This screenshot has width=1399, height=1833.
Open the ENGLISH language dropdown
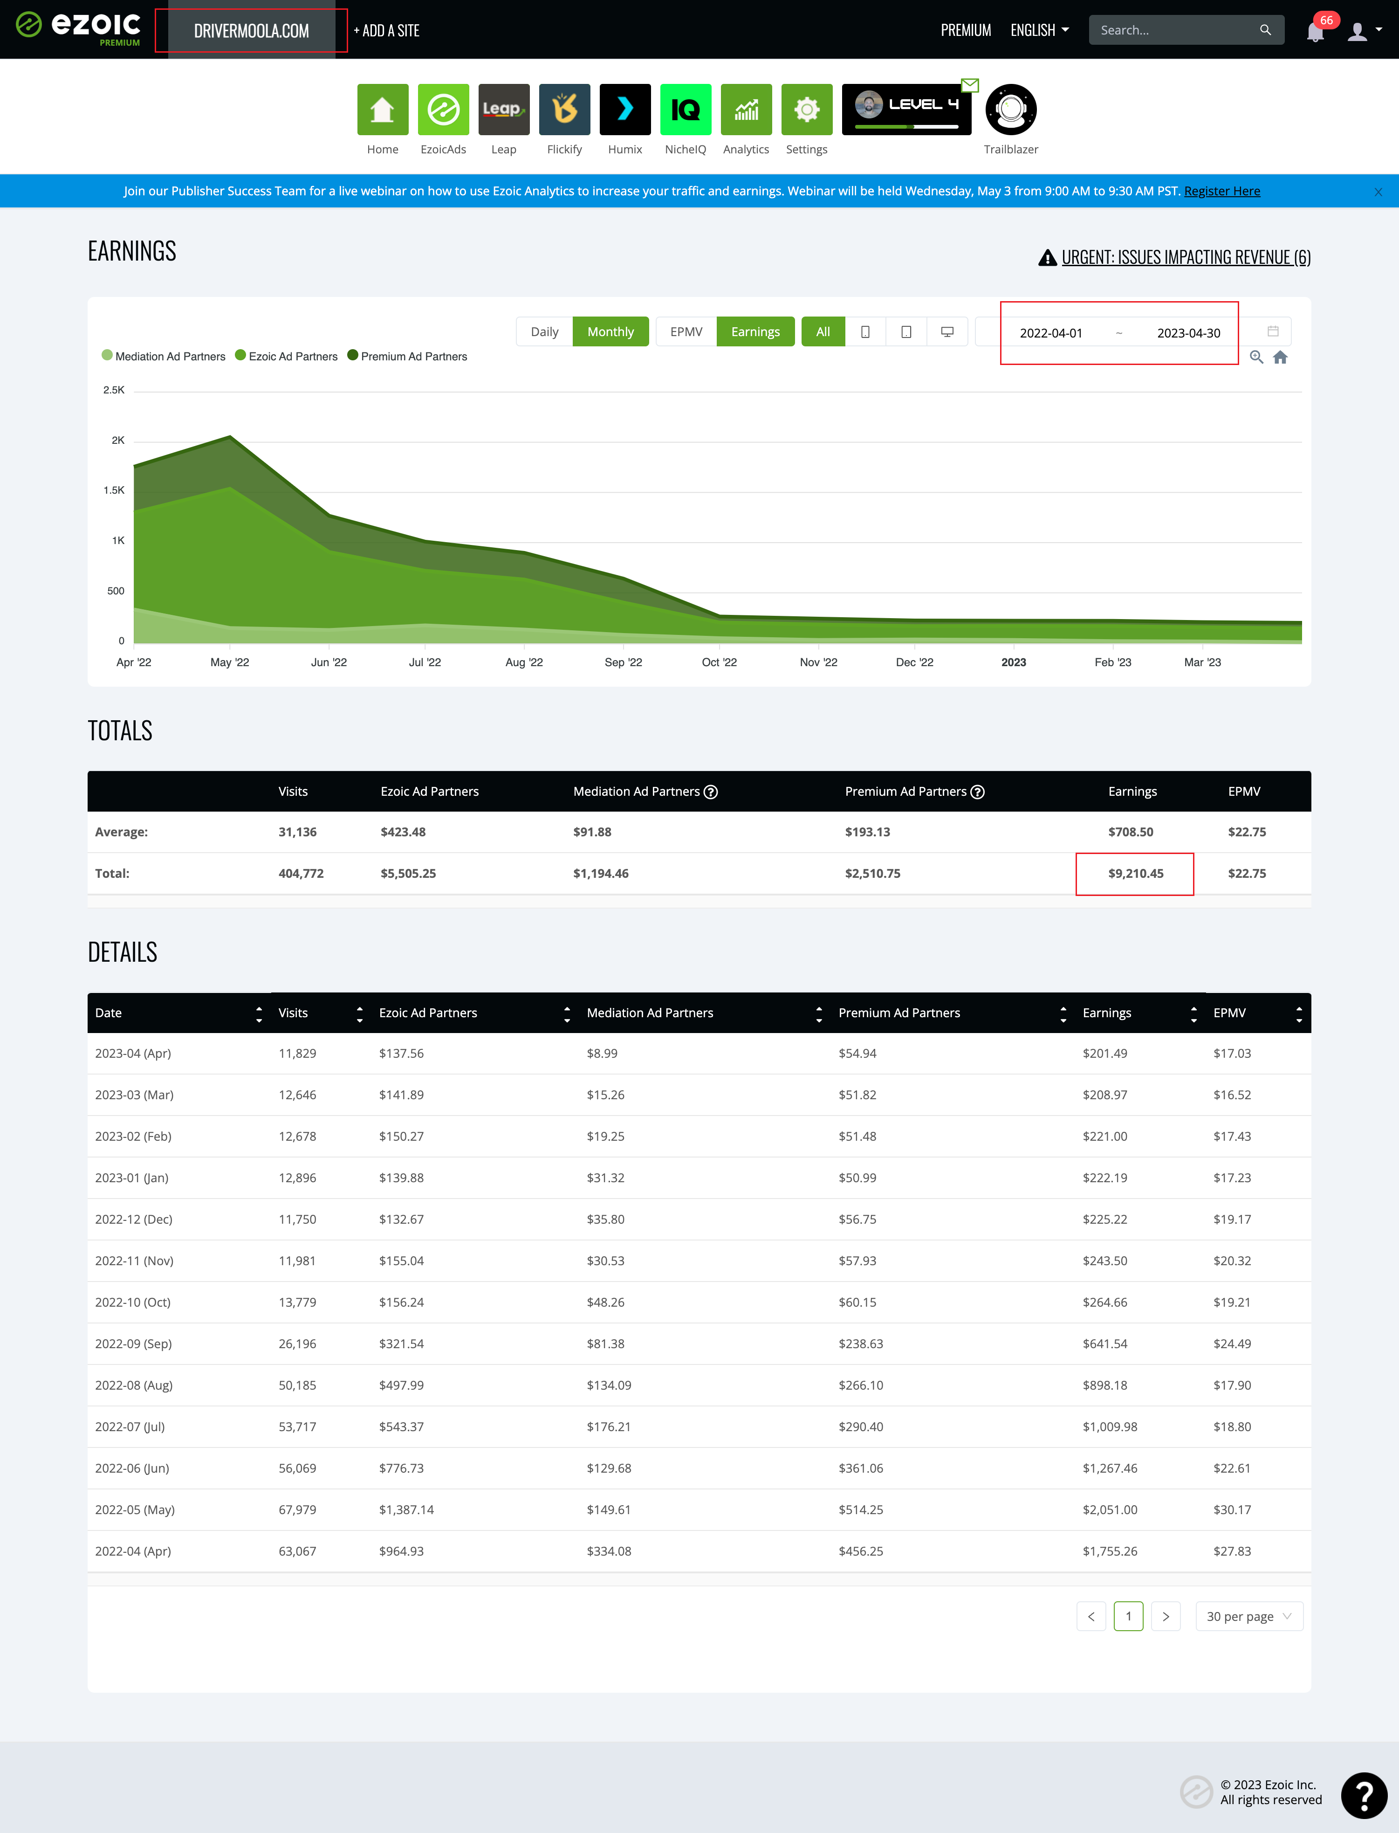pyautogui.click(x=1039, y=30)
